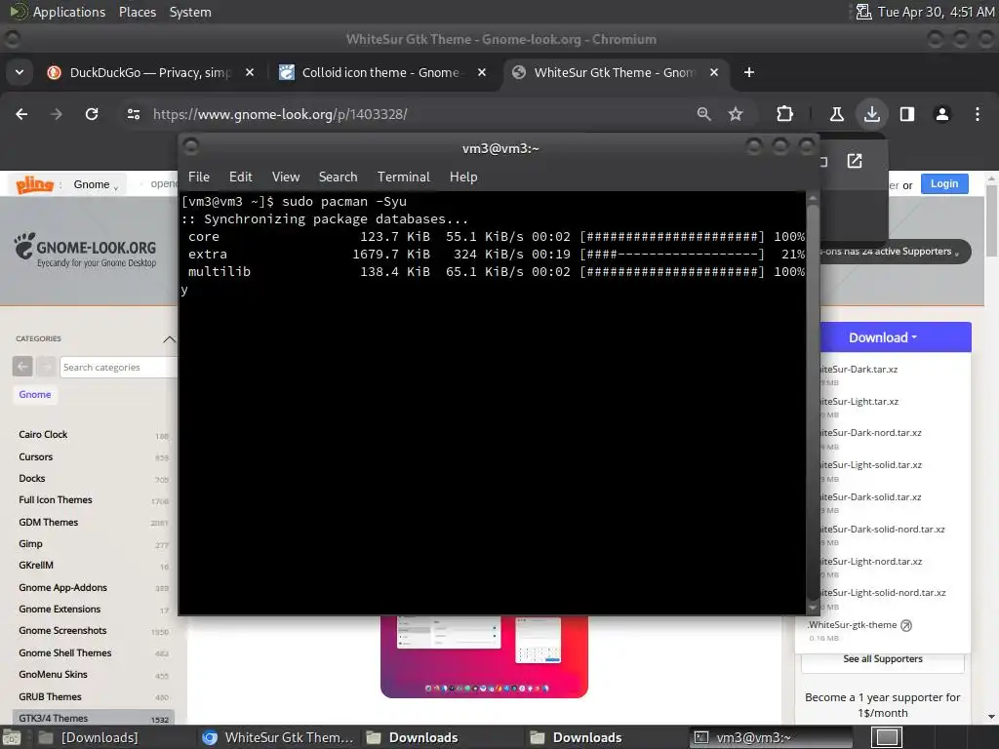The image size is (999, 749).
Task: Click the WhiteSur theme preview thumbnail
Action: coord(484,656)
